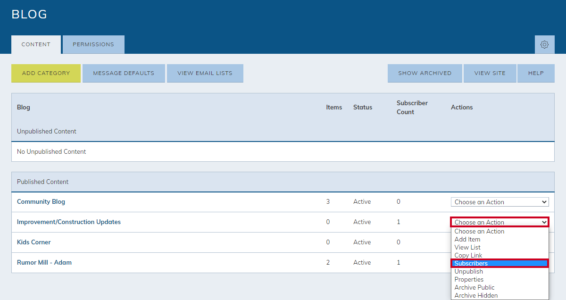Click Active status of Kids Corner
This screenshot has width=566, height=300.
pos(362,242)
